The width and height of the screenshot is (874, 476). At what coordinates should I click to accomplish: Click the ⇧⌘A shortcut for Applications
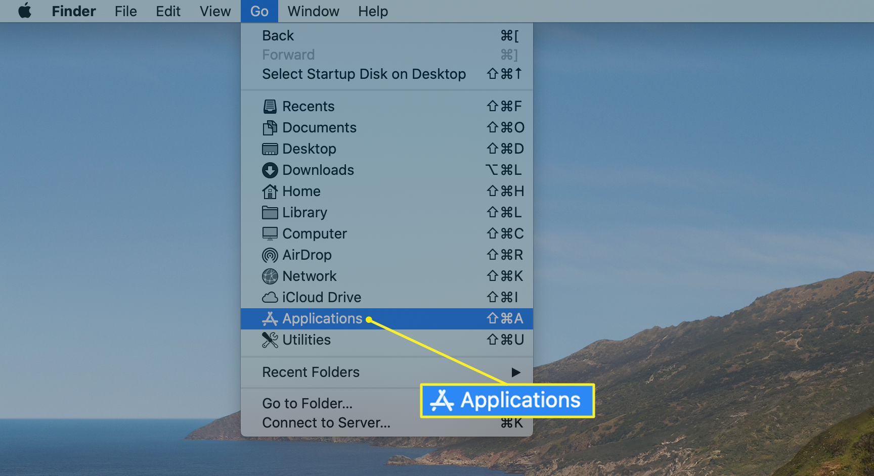coord(505,318)
